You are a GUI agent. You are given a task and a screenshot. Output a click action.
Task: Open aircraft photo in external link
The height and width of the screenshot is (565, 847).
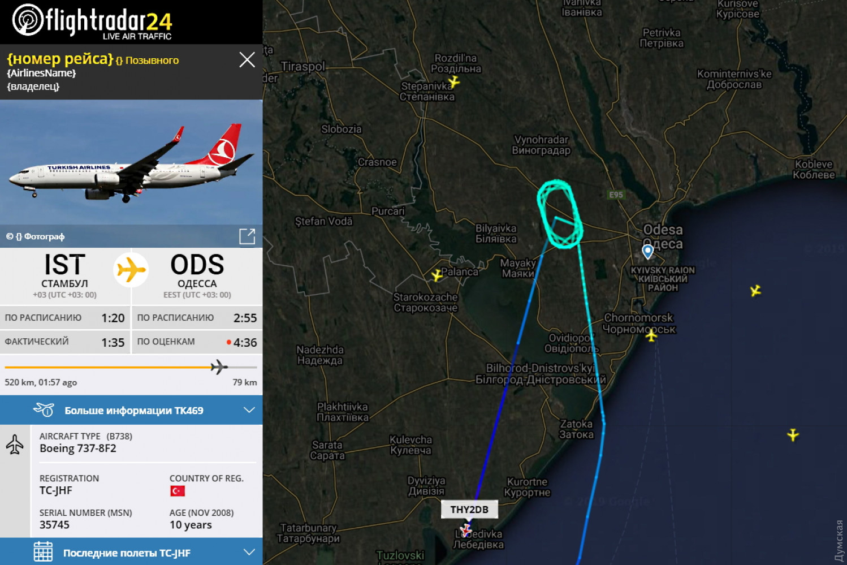point(247,236)
